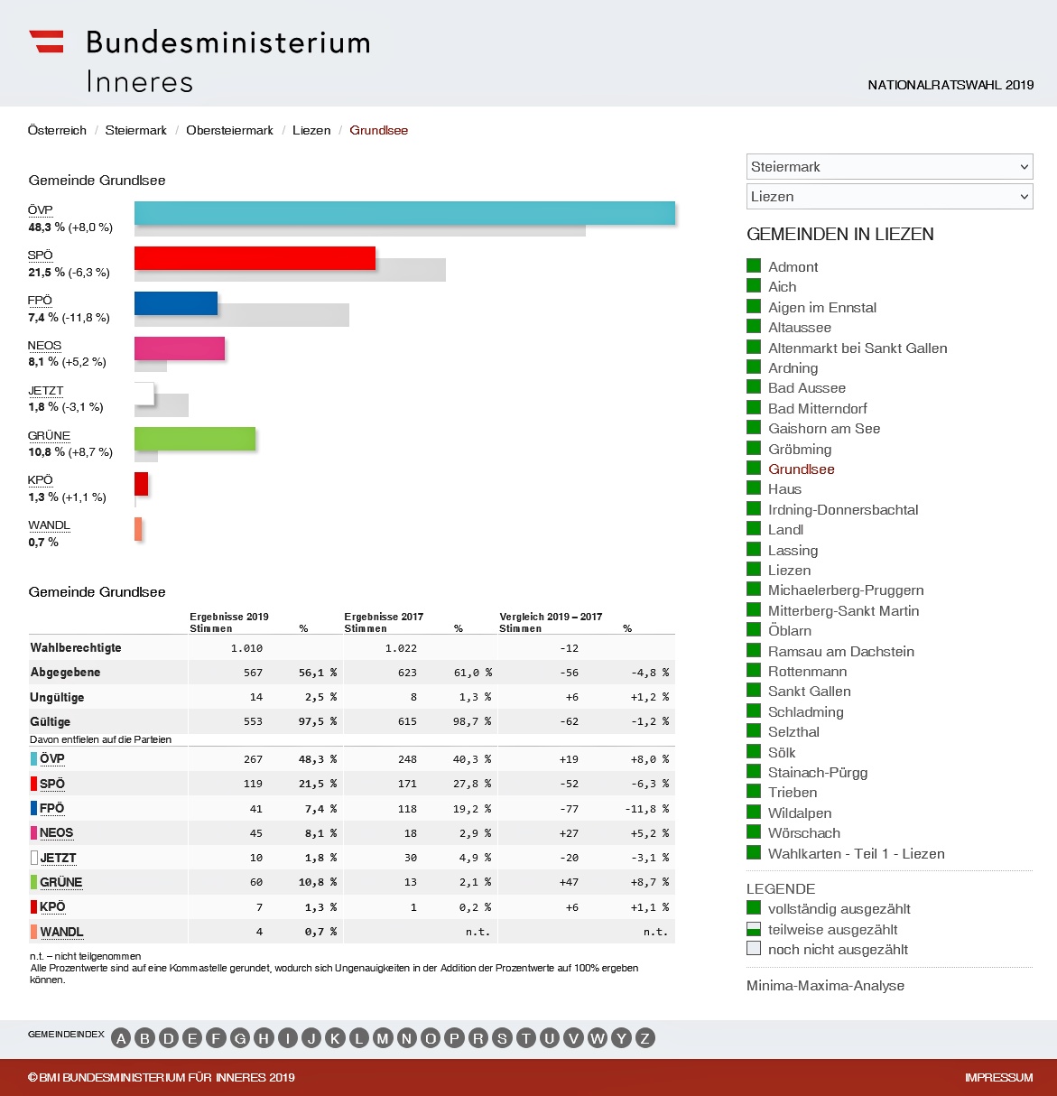Select letter W in Gemeindeindex
Image resolution: width=1057 pixels, height=1096 pixels.
pos(597,1038)
